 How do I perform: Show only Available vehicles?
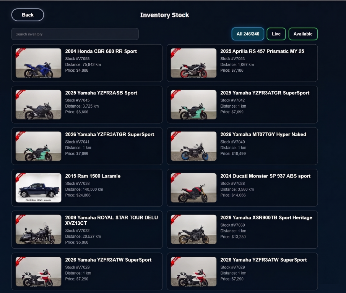pyautogui.click(x=303, y=34)
